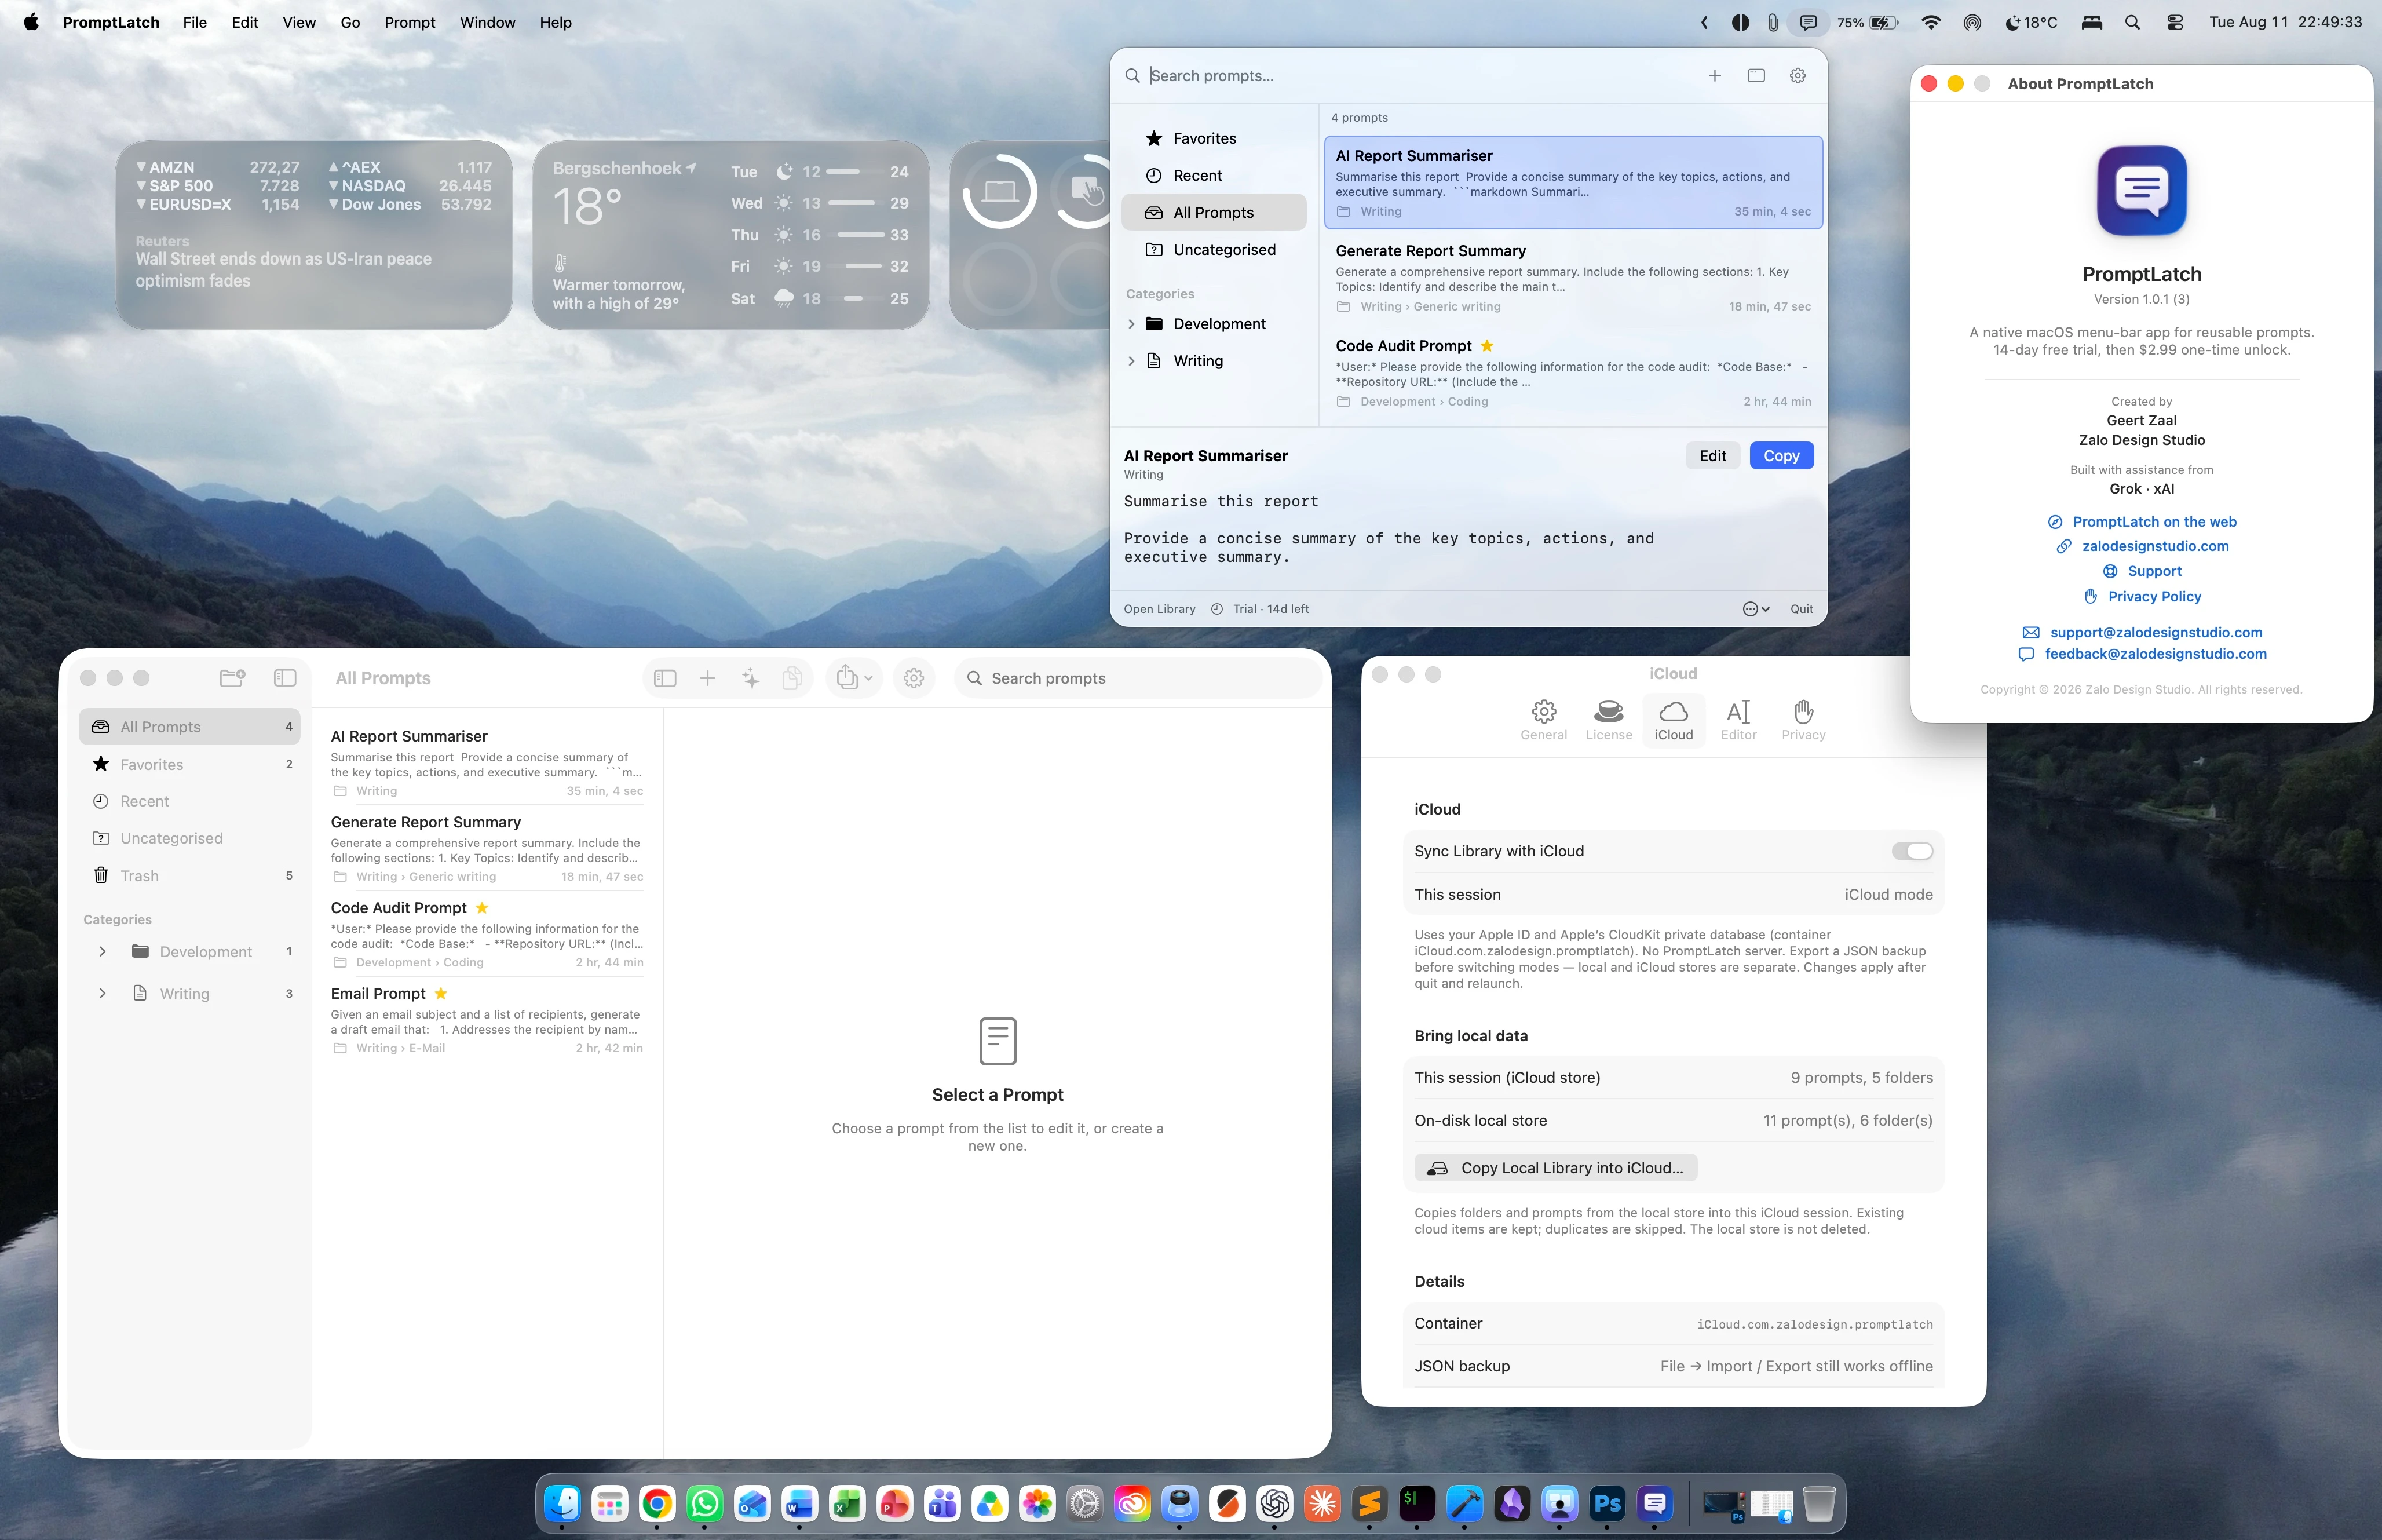This screenshot has width=2382, height=1540.
Task: Click the window icon beside the popover gear
Action: click(x=1756, y=76)
